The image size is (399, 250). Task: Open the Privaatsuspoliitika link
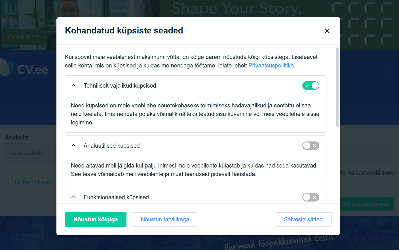271,65
